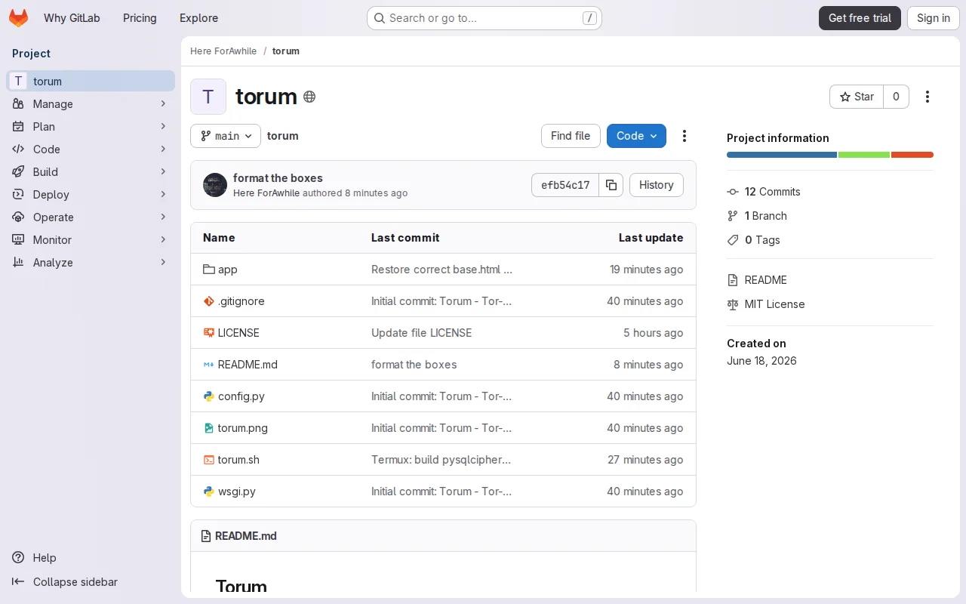This screenshot has width=966, height=604.
Task: Open repository more actions menu
Action: pos(685,136)
